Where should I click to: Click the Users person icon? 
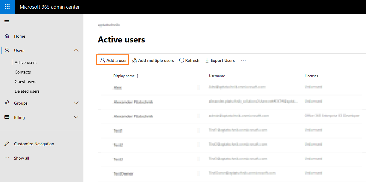coord(7,51)
